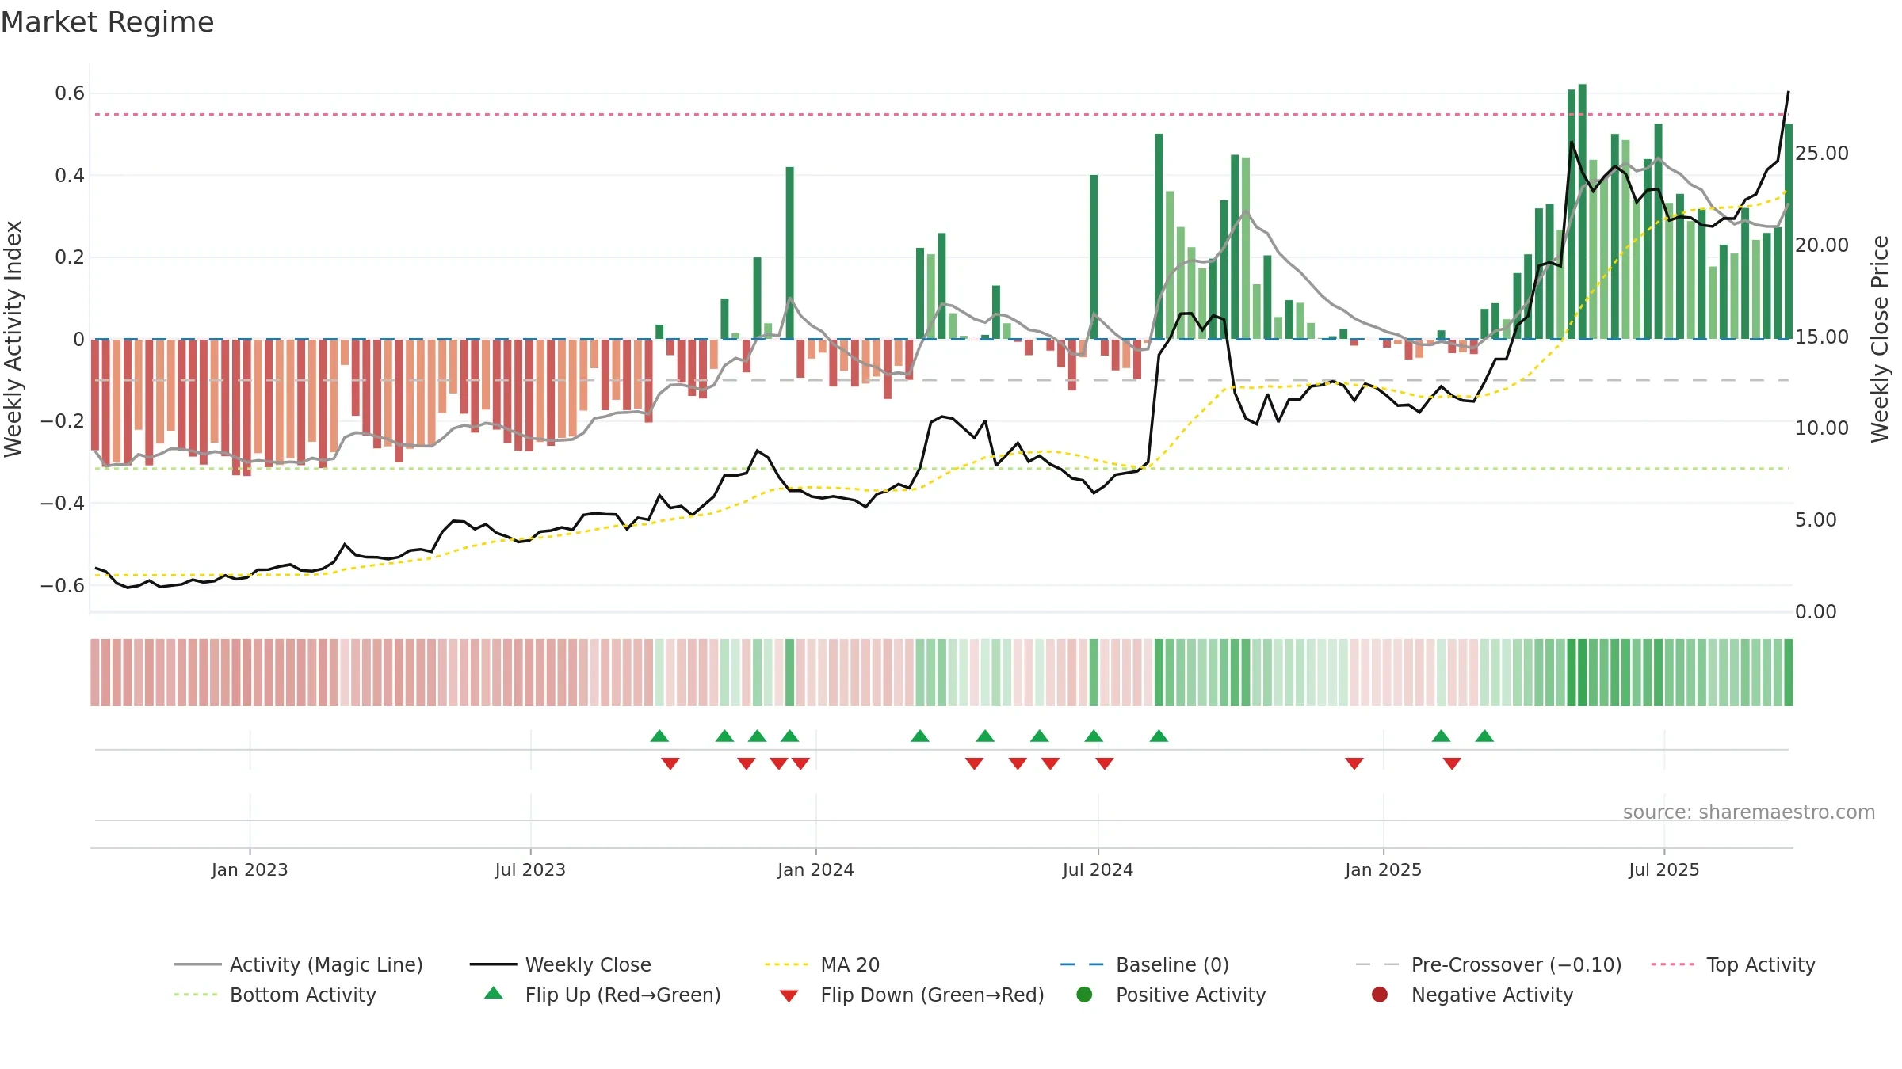Image resolution: width=1902 pixels, height=1069 pixels.
Task: Click the −0.6 left axis tick label
Action: point(63,585)
